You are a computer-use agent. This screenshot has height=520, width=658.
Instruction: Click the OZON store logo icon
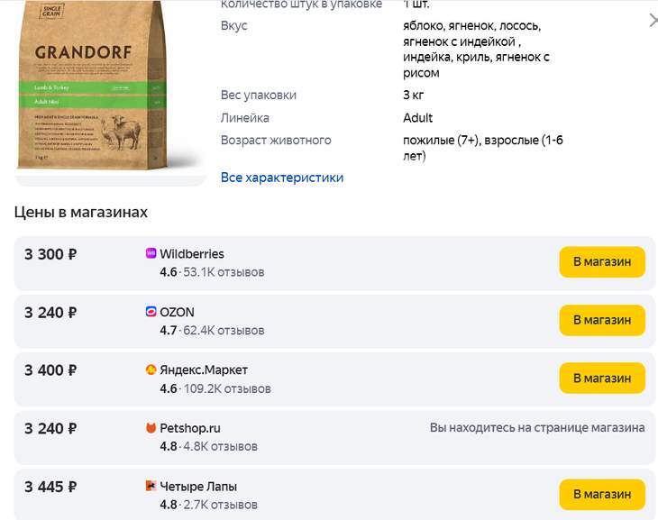tap(151, 312)
